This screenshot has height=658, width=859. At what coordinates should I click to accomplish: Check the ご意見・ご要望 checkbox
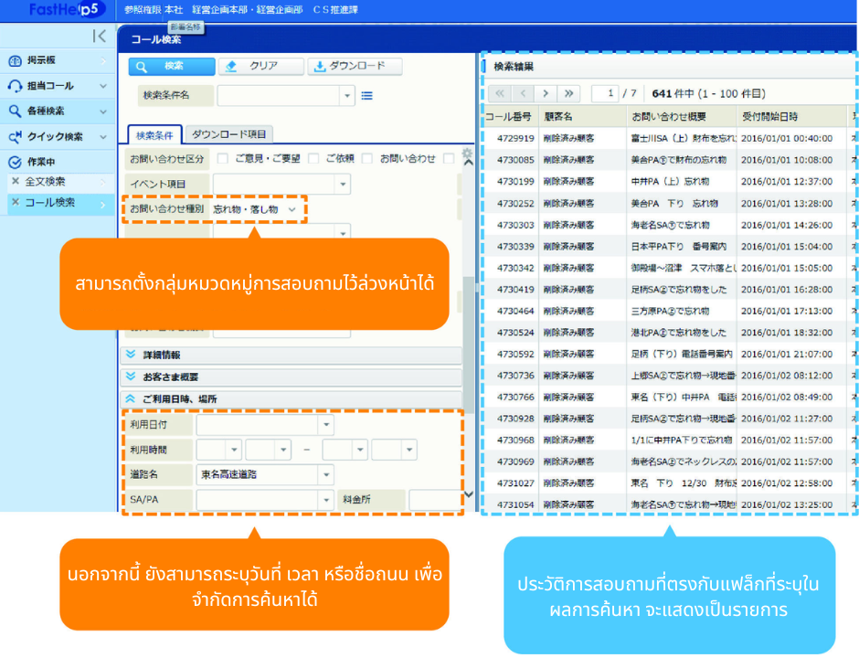pos(222,158)
